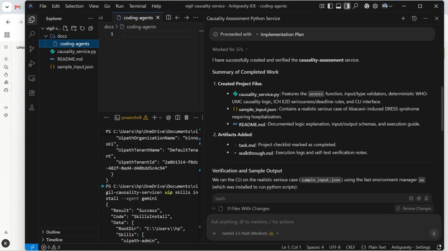Copy the bash code block

tap(426, 198)
